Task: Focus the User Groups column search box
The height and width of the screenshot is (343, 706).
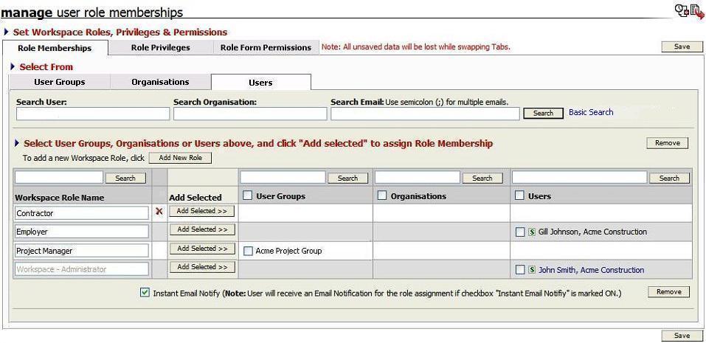Action: 283,177
